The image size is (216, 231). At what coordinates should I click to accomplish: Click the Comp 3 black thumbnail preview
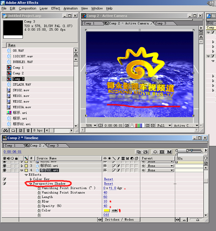coord(13,30)
